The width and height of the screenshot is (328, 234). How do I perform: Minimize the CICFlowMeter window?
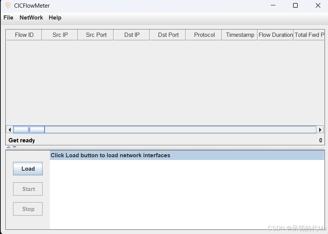[x=273, y=5]
